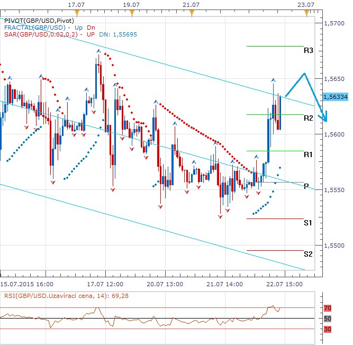Click the current price tag 1,56334
Screen dimensions: 353x345
pyautogui.click(x=336, y=97)
